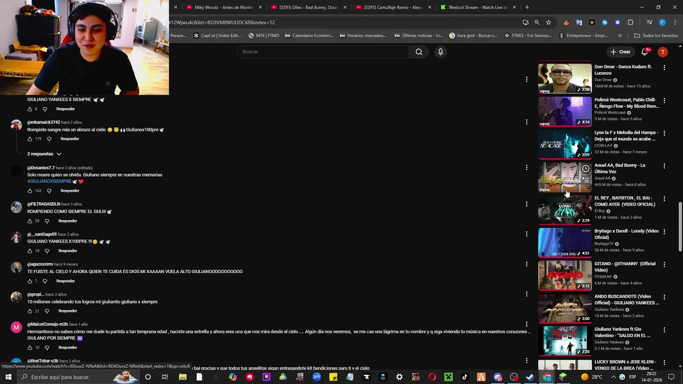Screen dimensions: 683x384
Task: Save Anuel AA video to Watch later
Action: [x=586, y=169]
